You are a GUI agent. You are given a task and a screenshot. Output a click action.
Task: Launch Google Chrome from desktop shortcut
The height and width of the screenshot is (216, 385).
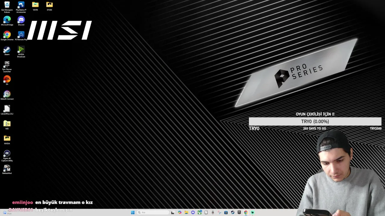7,36
